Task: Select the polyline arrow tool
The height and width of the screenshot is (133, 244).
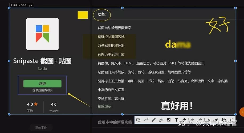Action: pyautogui.click(x=146, y=120)
